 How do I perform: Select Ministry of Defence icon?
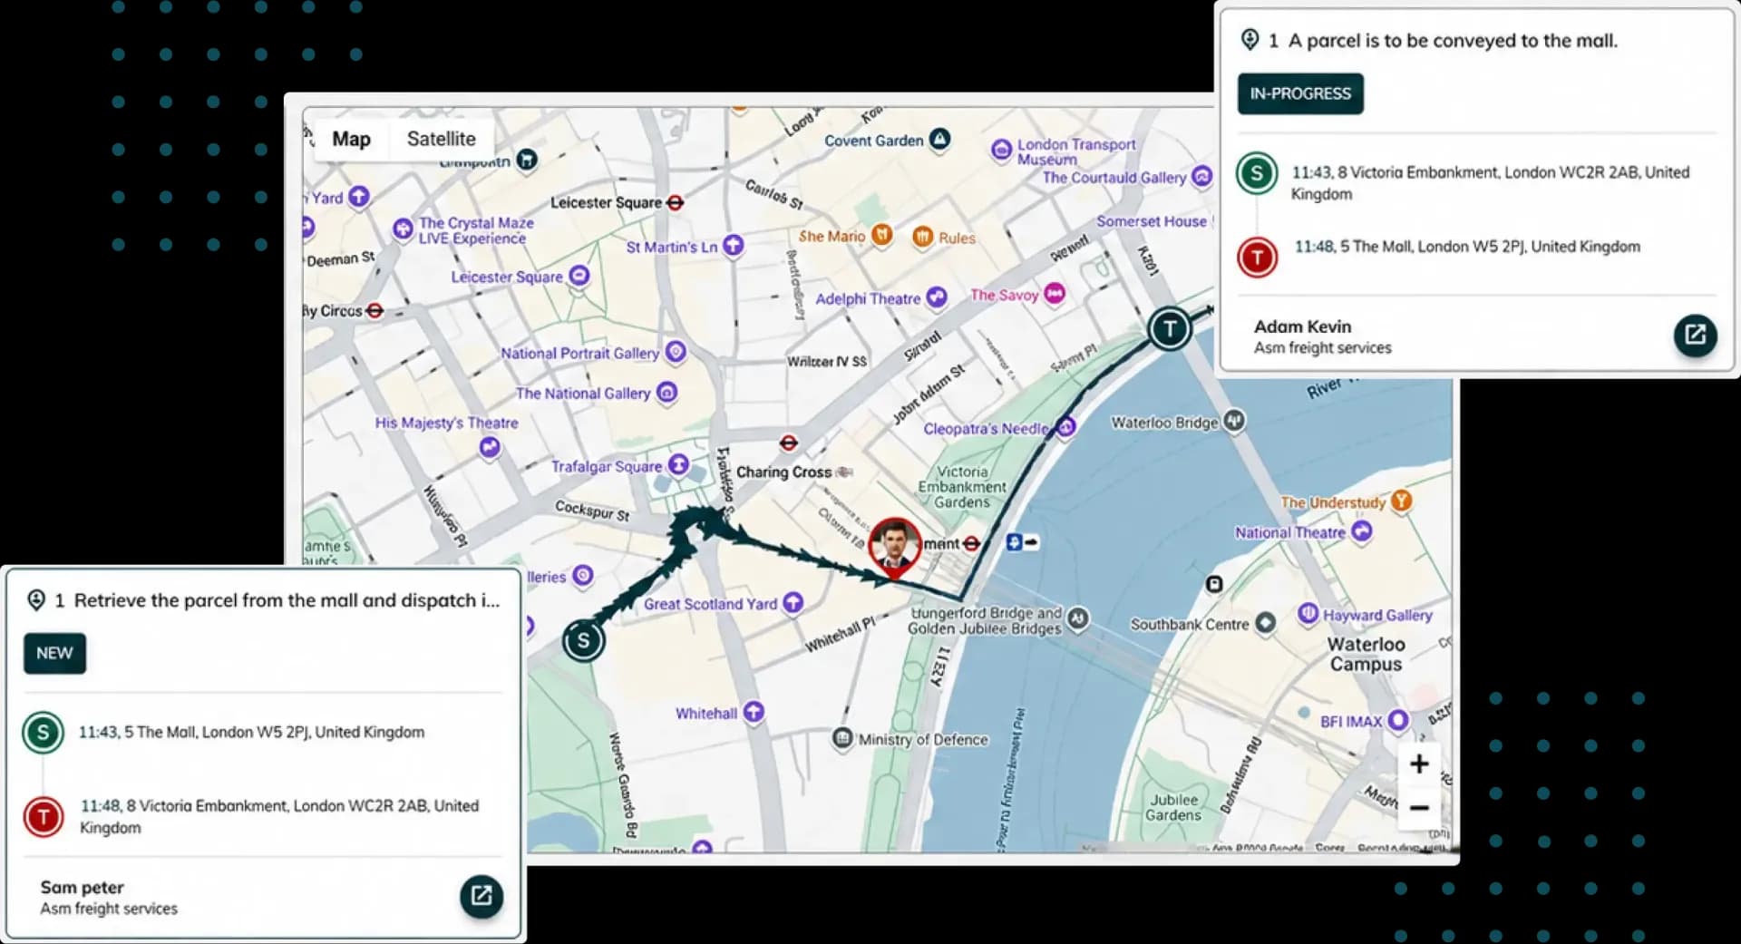point(842,738)
